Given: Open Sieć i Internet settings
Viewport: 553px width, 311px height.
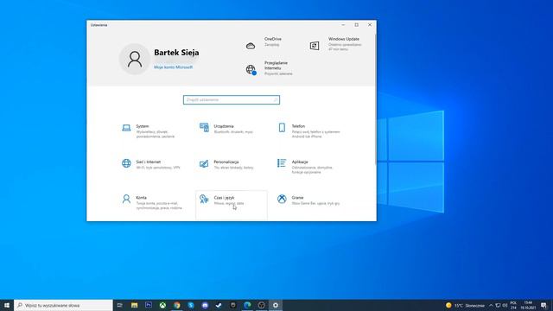Looking at the screenshot, I should pyautogui.click(x=151, y=165).
